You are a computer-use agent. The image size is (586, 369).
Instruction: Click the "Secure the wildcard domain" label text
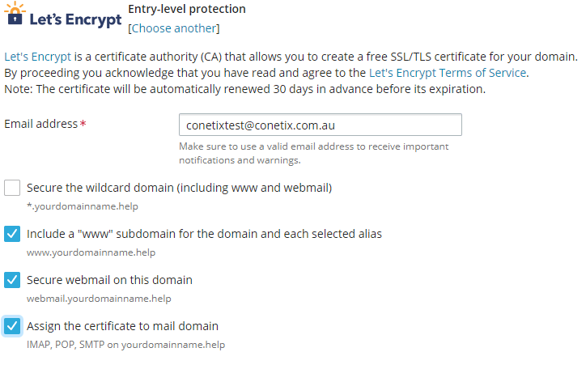pyautogui.click(x=179, y=188)
